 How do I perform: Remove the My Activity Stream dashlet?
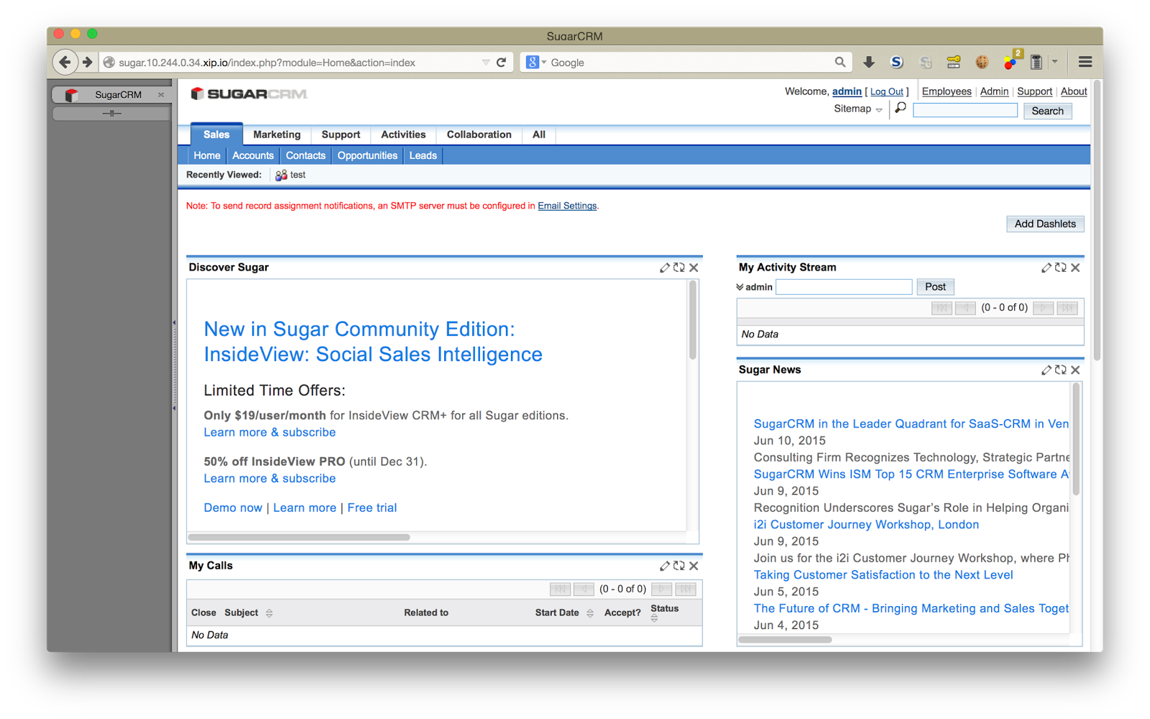click(1075, 267)
